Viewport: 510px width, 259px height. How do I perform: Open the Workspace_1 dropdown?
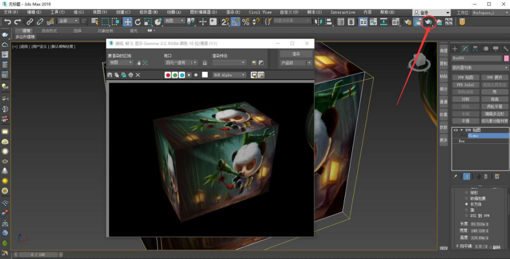[490, 12]
